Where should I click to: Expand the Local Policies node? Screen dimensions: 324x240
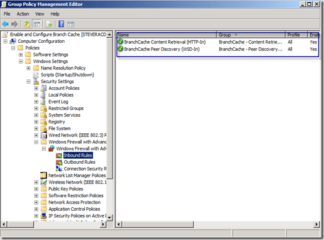pyautogui.click(x=36, y=95)
